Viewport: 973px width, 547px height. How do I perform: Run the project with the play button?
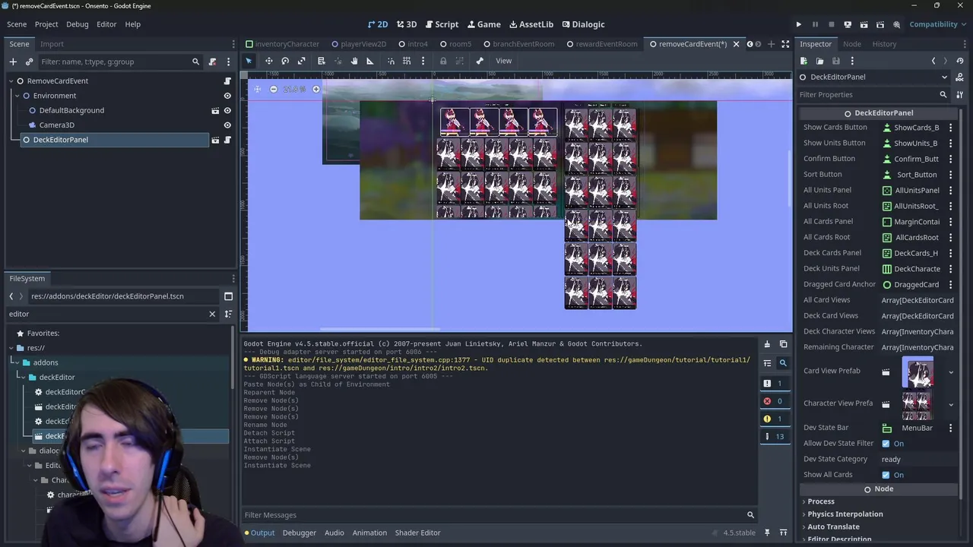point(799,24)
